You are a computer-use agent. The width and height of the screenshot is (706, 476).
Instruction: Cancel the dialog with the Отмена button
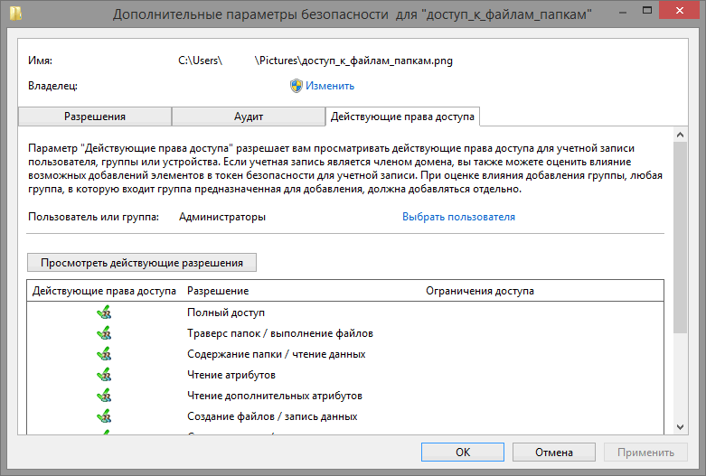553,452
